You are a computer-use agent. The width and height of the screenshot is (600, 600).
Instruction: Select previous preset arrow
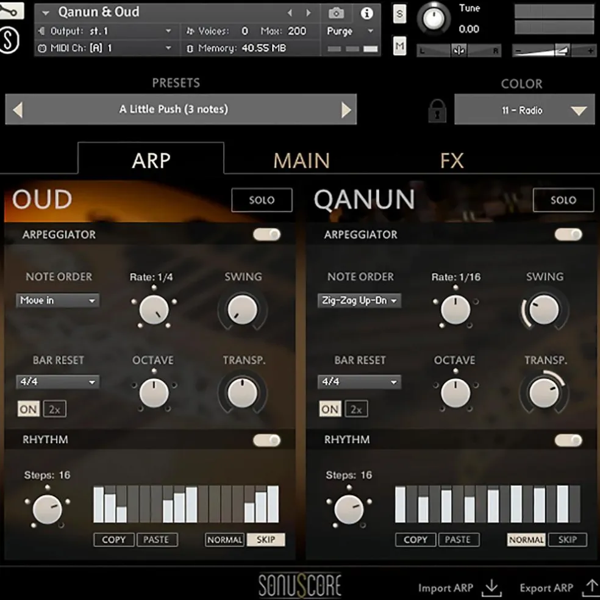pos(18,110)
